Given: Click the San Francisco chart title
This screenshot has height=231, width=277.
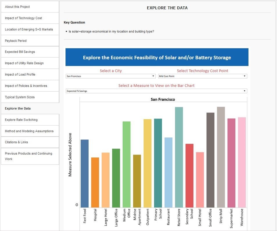Looking at the screenshot, I should [x=163, y=99].
